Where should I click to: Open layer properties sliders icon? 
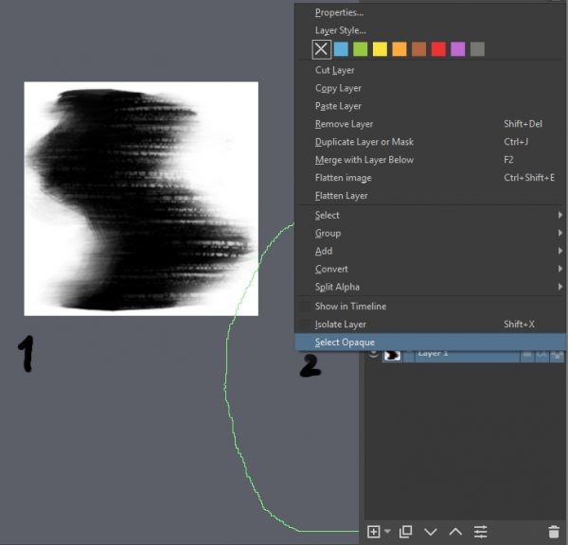pos(481,532)
